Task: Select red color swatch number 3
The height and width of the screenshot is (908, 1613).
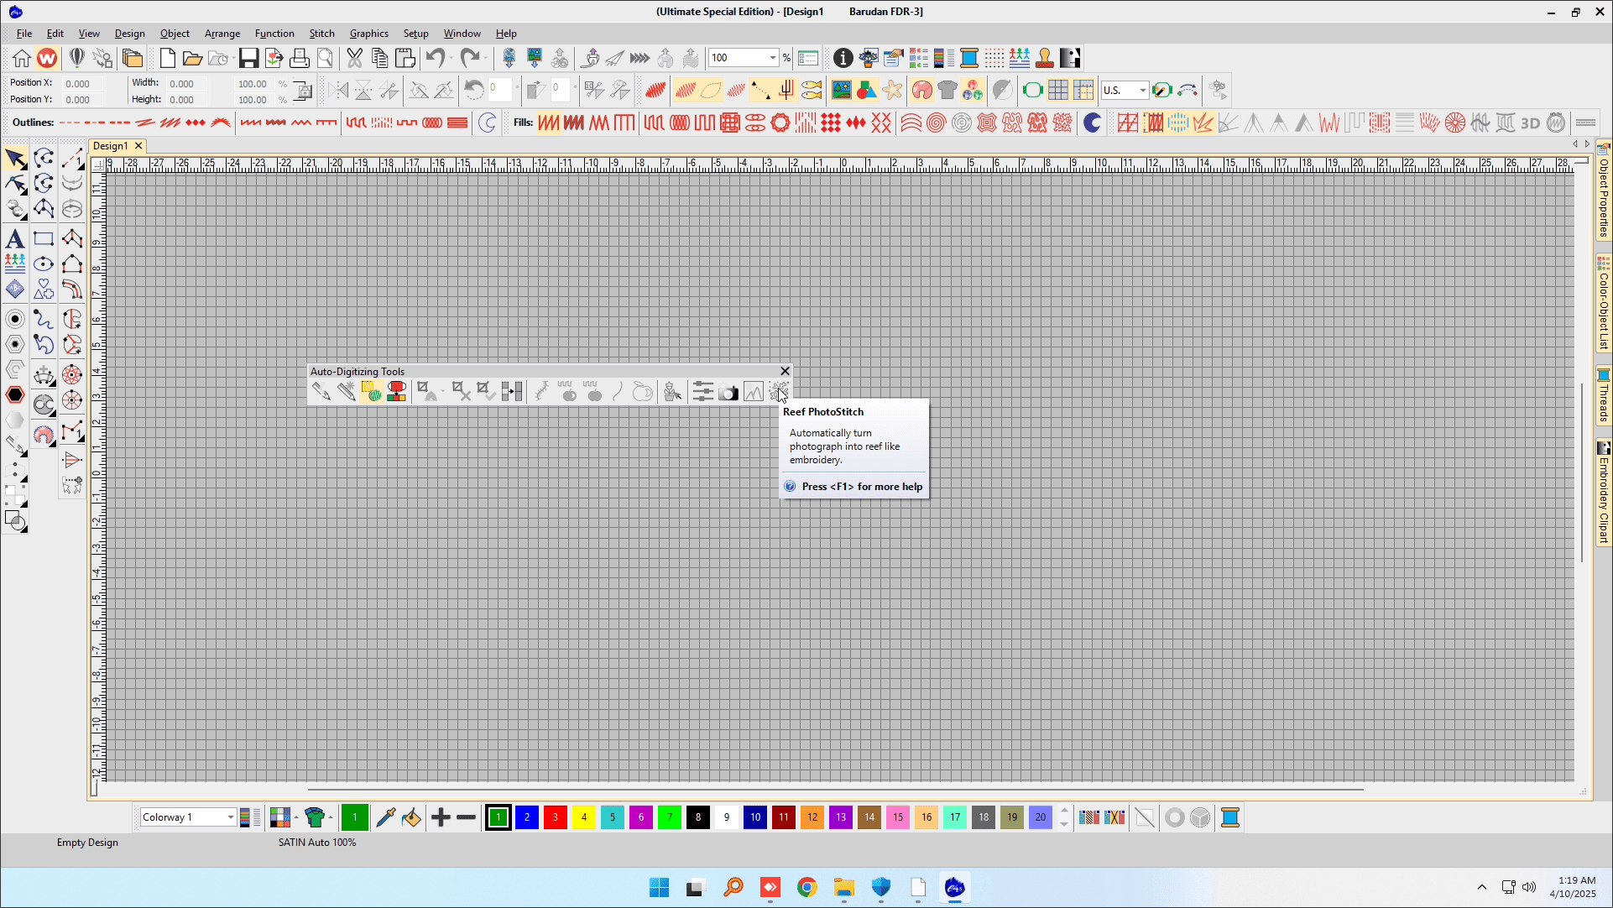Action: click(555, 817)
